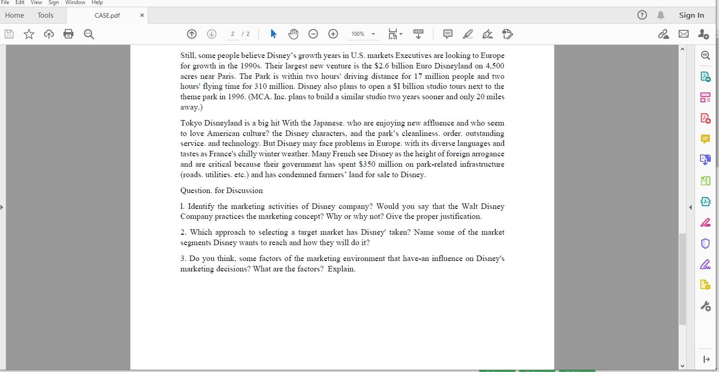Open the Sign menu
This screenshot has width=719, height=372.
(53, 2)
